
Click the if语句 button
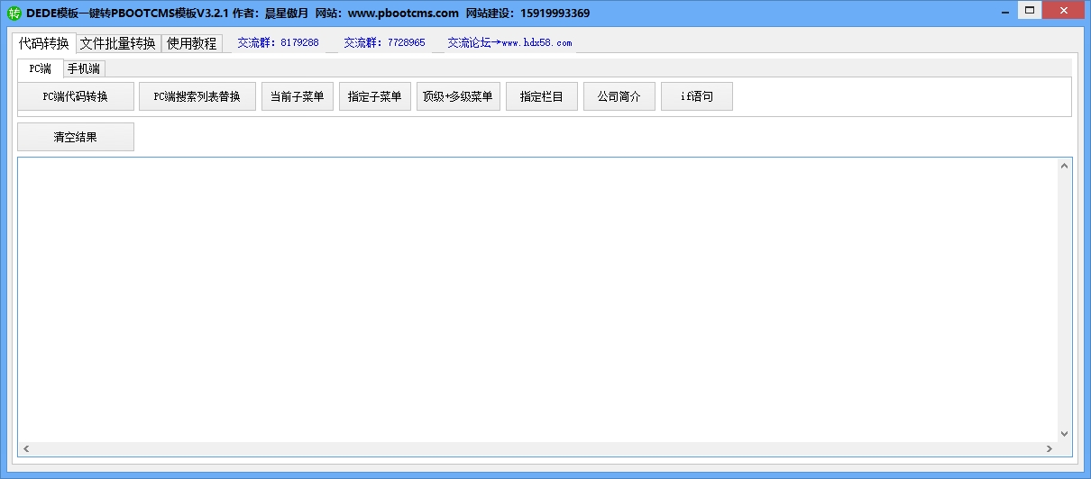pyautogui.click(x=697, y=97)
